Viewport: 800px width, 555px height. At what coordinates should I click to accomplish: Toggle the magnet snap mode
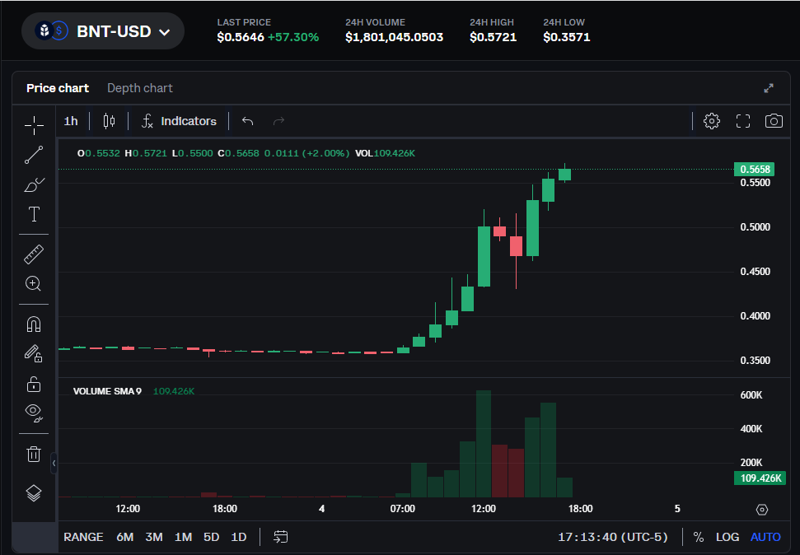(34, 324)
